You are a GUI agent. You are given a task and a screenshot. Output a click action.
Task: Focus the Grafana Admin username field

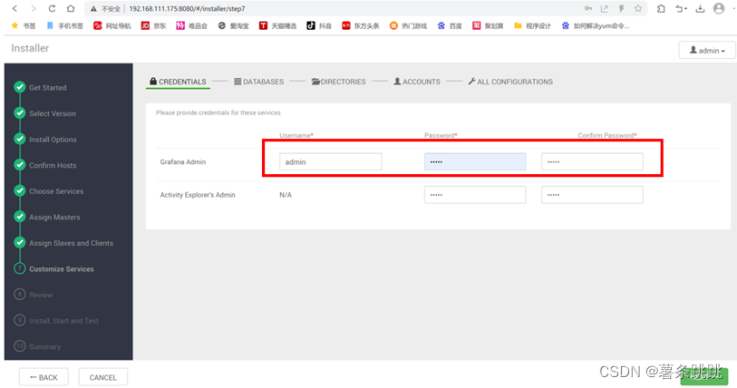(x=331, y=161)
